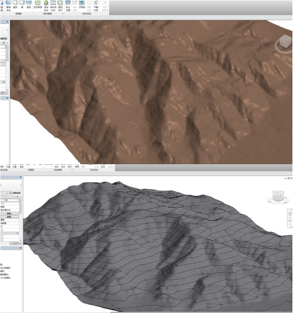Screen dimensions: 294x313
Task: Click the 应用 (Apply) button in lower Properties
Action: pyautogui.click(x=15, y=243)
